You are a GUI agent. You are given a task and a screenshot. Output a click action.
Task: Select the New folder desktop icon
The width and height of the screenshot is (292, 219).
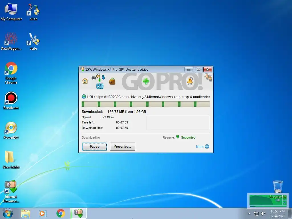pos(11,160)
